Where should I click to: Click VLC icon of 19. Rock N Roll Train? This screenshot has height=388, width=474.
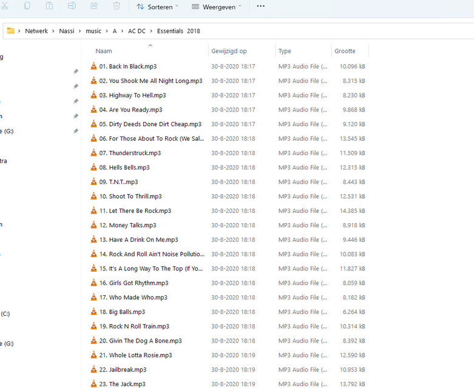tap(93, 326)
